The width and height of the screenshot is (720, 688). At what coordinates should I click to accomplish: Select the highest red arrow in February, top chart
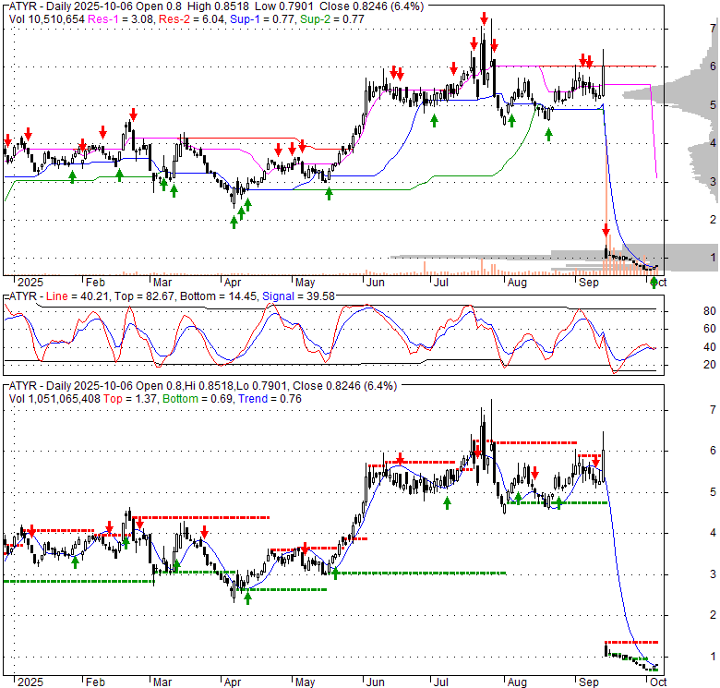point(133,115)
